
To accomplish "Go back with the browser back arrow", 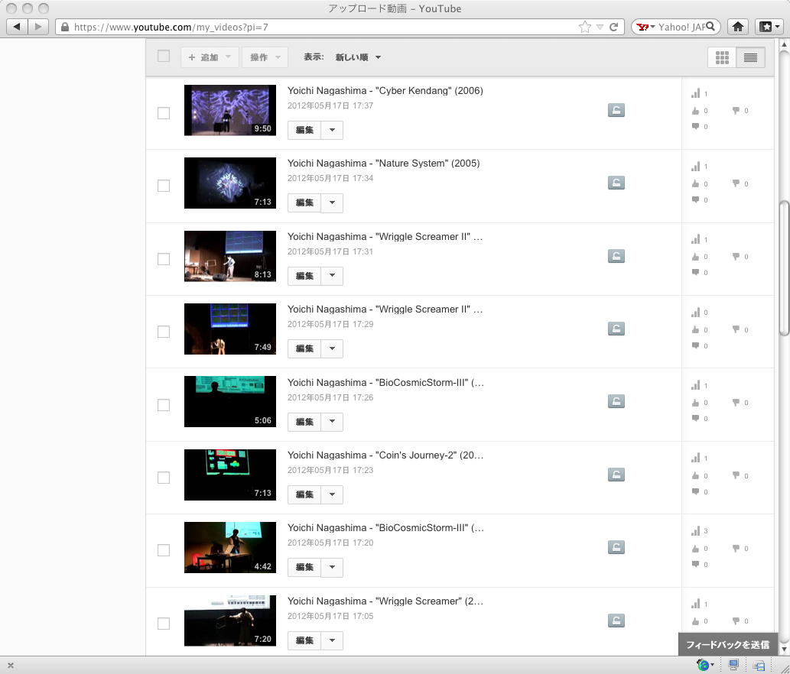I will click(x=17, y=27).
